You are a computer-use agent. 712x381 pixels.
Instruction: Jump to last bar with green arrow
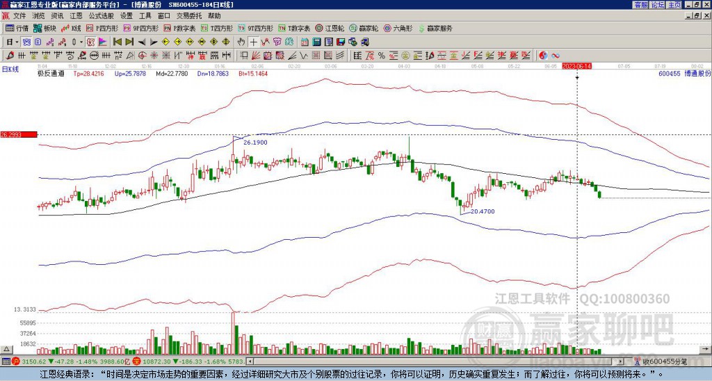tap(129, 42)
